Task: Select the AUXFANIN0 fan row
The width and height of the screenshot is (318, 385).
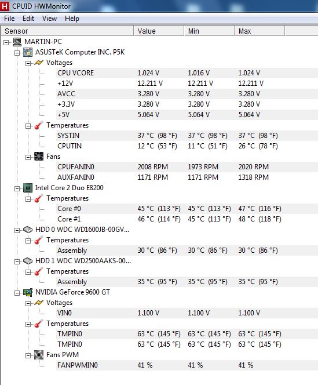Action: (187, 177)
